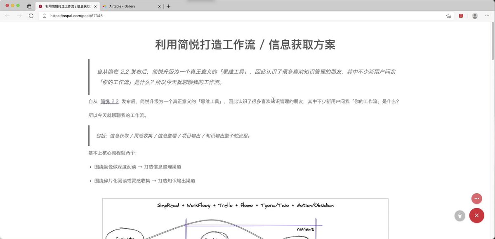Image resolution: width=495 pixels, height=239 pixels.
Task: Open a new tab with plus button
Action: [x=168, y=6]
